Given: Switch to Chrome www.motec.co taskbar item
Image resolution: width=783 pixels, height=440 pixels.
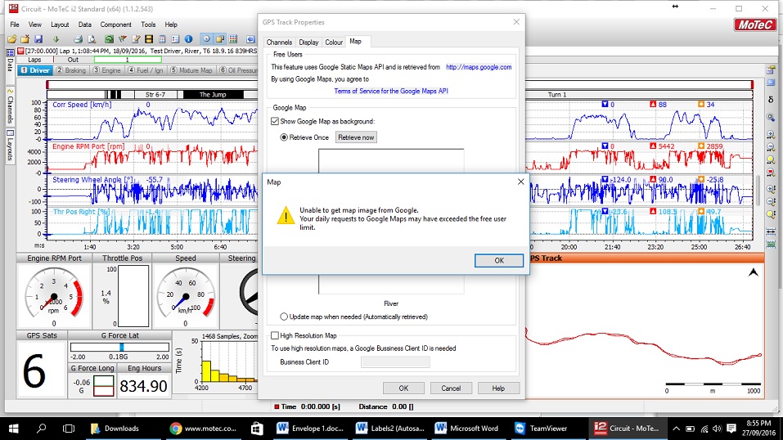Looking at the screenshot, I should 204,429.
